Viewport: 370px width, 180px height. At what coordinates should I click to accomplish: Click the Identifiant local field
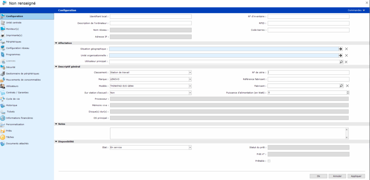[x=151, y=17]
